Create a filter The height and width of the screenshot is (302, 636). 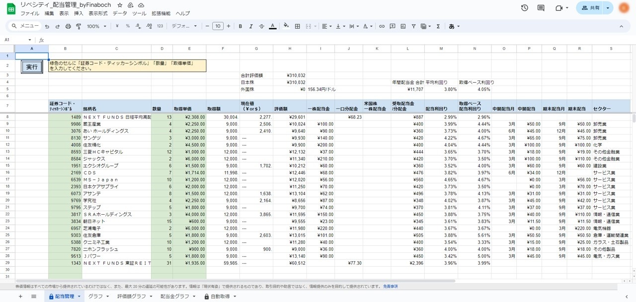click(x=413, y=26)
